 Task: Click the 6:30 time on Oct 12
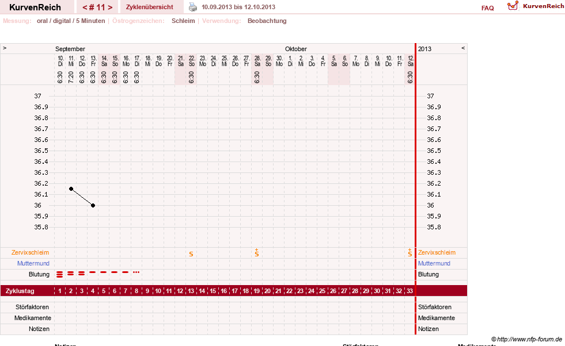point(410,77)
